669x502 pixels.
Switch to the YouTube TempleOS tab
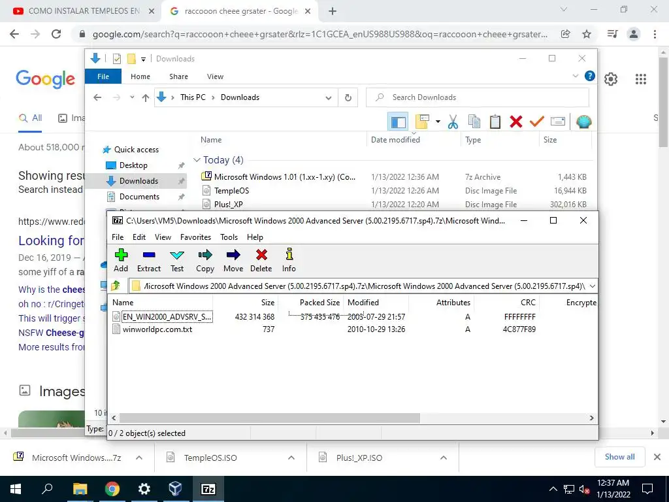[x=81, y=11]
